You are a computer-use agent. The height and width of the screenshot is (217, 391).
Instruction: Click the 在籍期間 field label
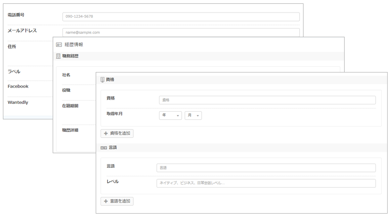[x=70, y=106]
